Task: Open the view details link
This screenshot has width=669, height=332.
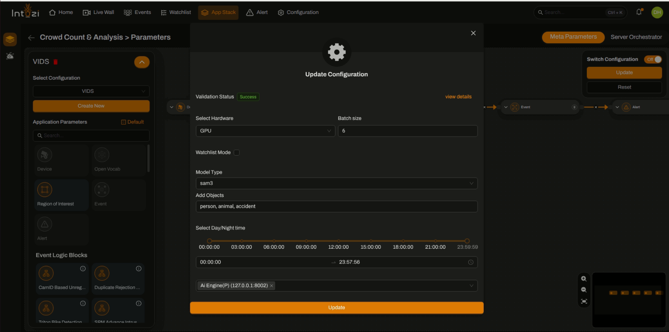Action: pos(458,97)
